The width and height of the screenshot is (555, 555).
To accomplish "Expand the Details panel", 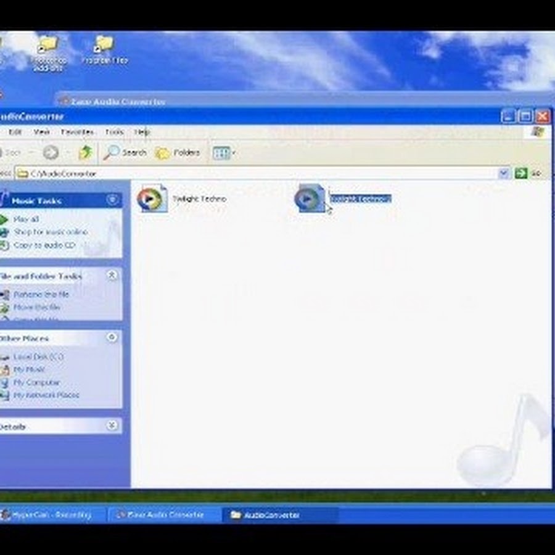I will pos(112,425).
